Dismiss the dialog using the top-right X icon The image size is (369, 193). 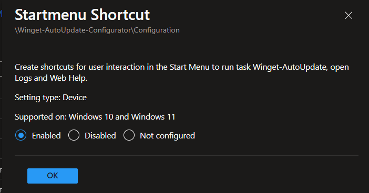coord(348,16)
